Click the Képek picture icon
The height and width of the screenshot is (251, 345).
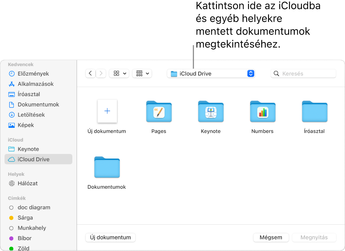(11, 125)
